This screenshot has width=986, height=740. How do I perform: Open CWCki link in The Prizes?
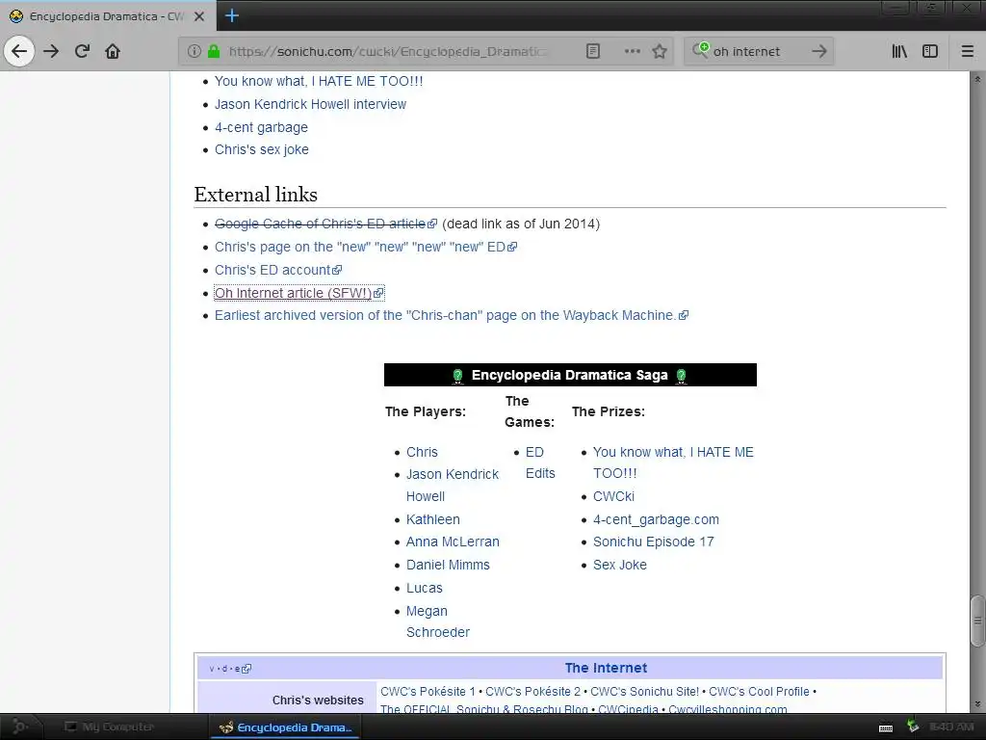[613, 496]
